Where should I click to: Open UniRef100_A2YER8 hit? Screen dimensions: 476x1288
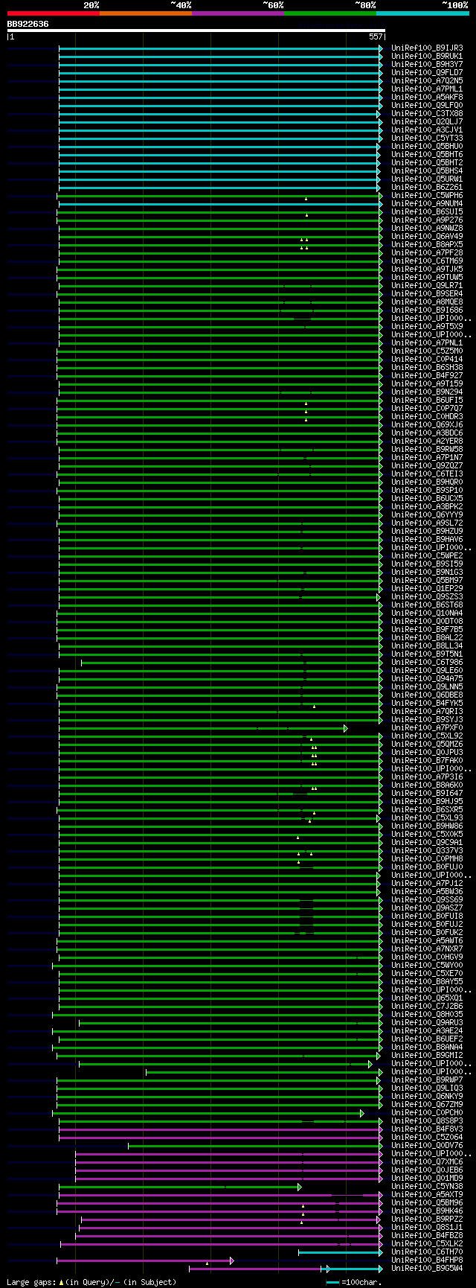(427, 441)
